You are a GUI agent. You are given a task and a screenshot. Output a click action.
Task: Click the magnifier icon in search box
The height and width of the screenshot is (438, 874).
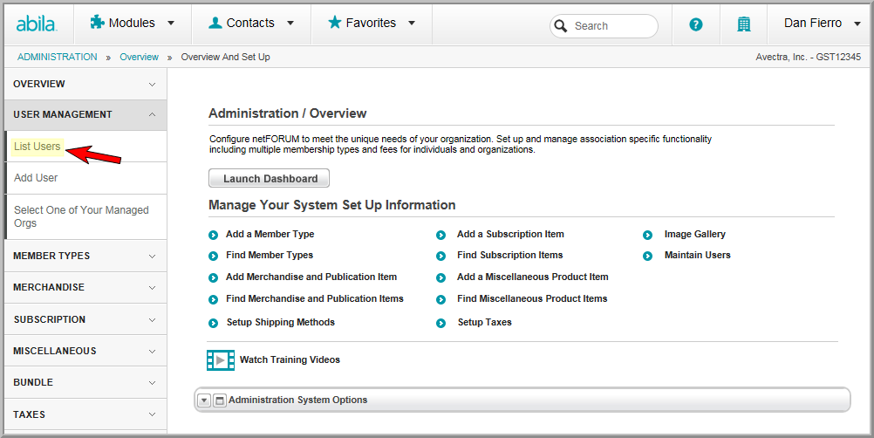point(561,26)
